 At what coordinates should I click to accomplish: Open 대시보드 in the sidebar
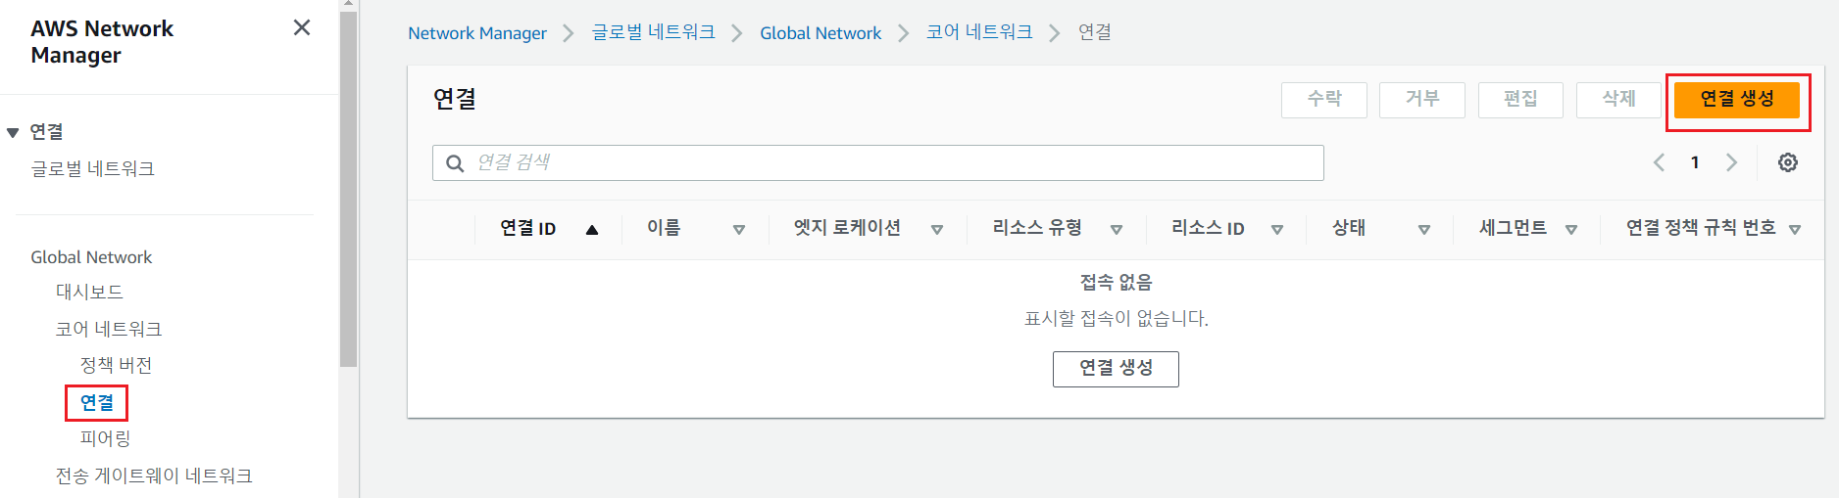tap(89, 292)
